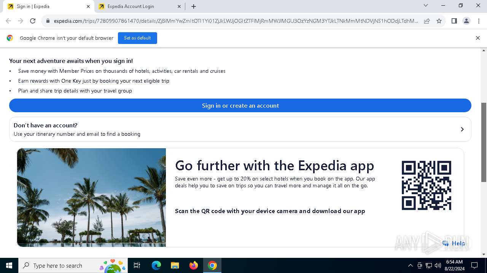This screenshot has height=273, width=487.
Task: Click 'Sign in or create an account'
Action: (240, 105)
